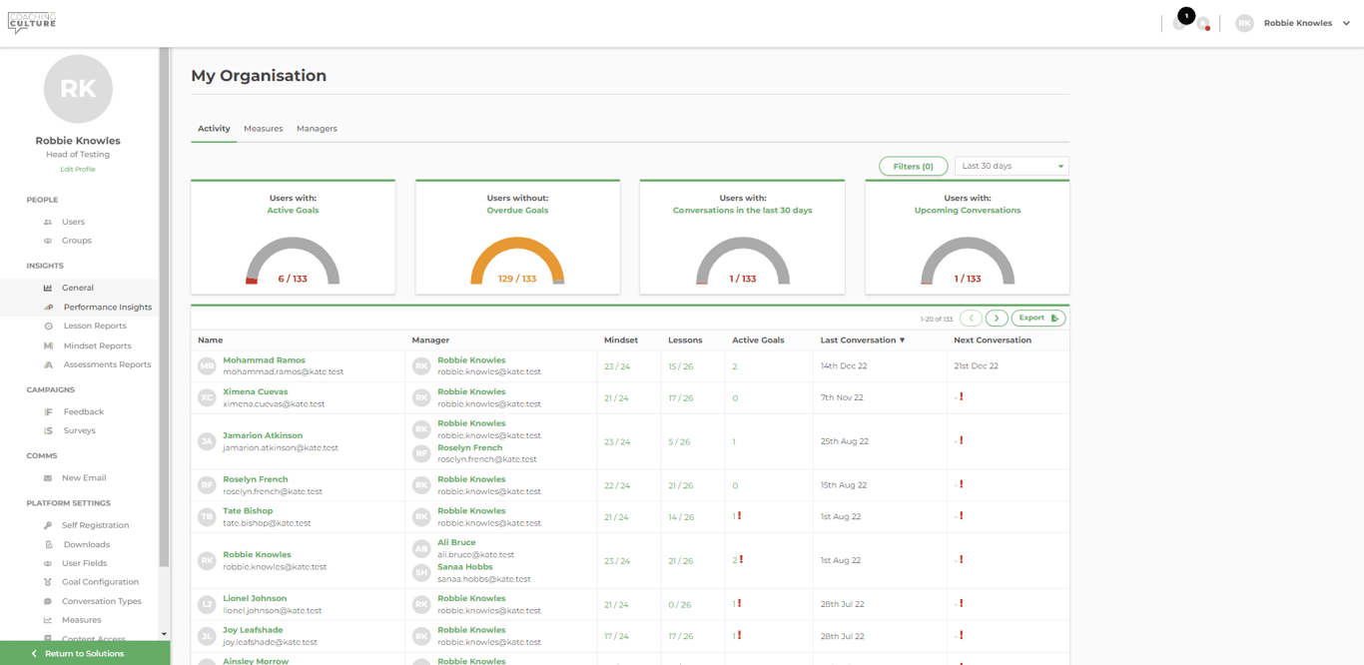Click the Filters (0) button
Viewport: 1364px width, 665px height.
[x=913, y=166]
